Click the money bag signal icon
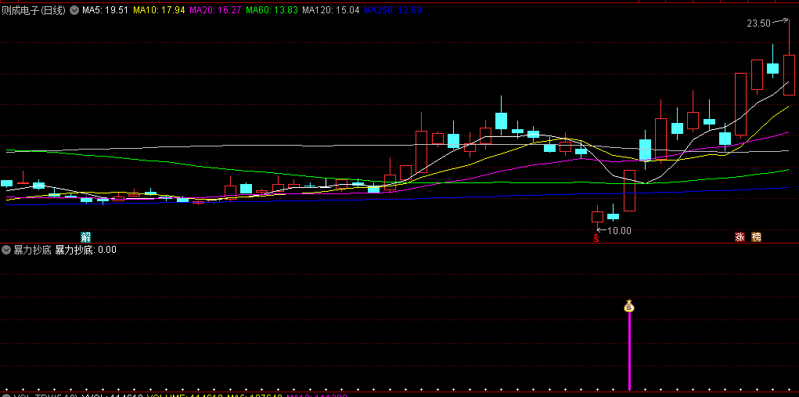799x397 pixels. [x=629, y=306]
